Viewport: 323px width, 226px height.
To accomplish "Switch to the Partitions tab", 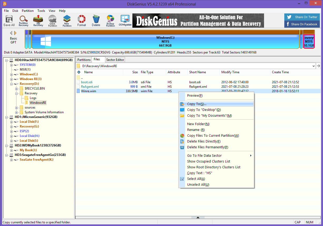I will click(x=84, y=60).
